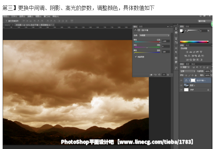Click the Cyan-Red slider track
The image size is (214, 149).
click(x=147, y=42)
